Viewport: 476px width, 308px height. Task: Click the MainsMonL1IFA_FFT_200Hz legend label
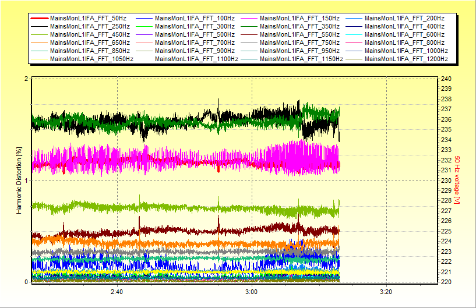(404, 19)
